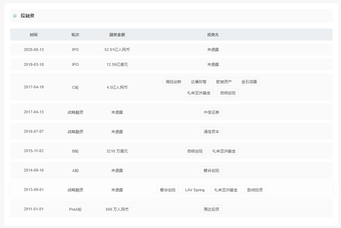
Task: Select the date 2014-09-16
Action: (x=34, y=170)
